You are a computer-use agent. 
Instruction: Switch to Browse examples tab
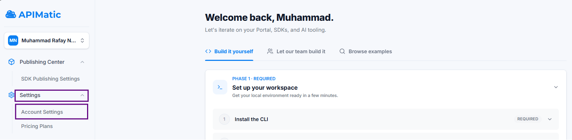[x=366, y=51]
